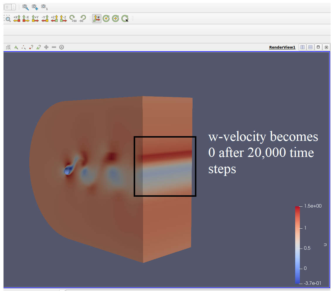Set view direction to +Z
Screen dimensions: 333x291
click(54, 19)
